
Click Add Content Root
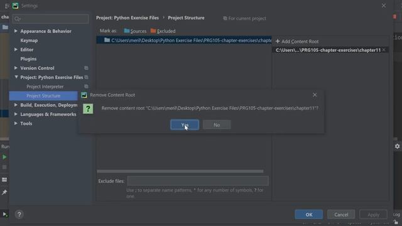(297, 41)
